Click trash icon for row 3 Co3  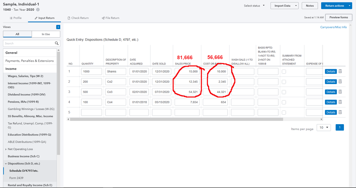[340, 92]
